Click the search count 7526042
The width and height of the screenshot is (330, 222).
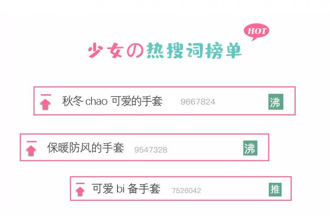pos(186,191)
